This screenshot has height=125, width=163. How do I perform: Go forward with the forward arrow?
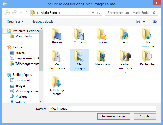[x=15, y=13]
